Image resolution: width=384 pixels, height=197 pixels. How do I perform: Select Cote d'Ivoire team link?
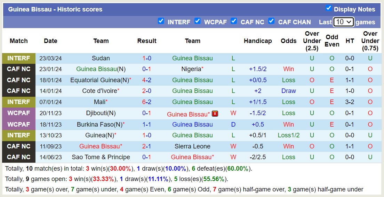(99, 91)
